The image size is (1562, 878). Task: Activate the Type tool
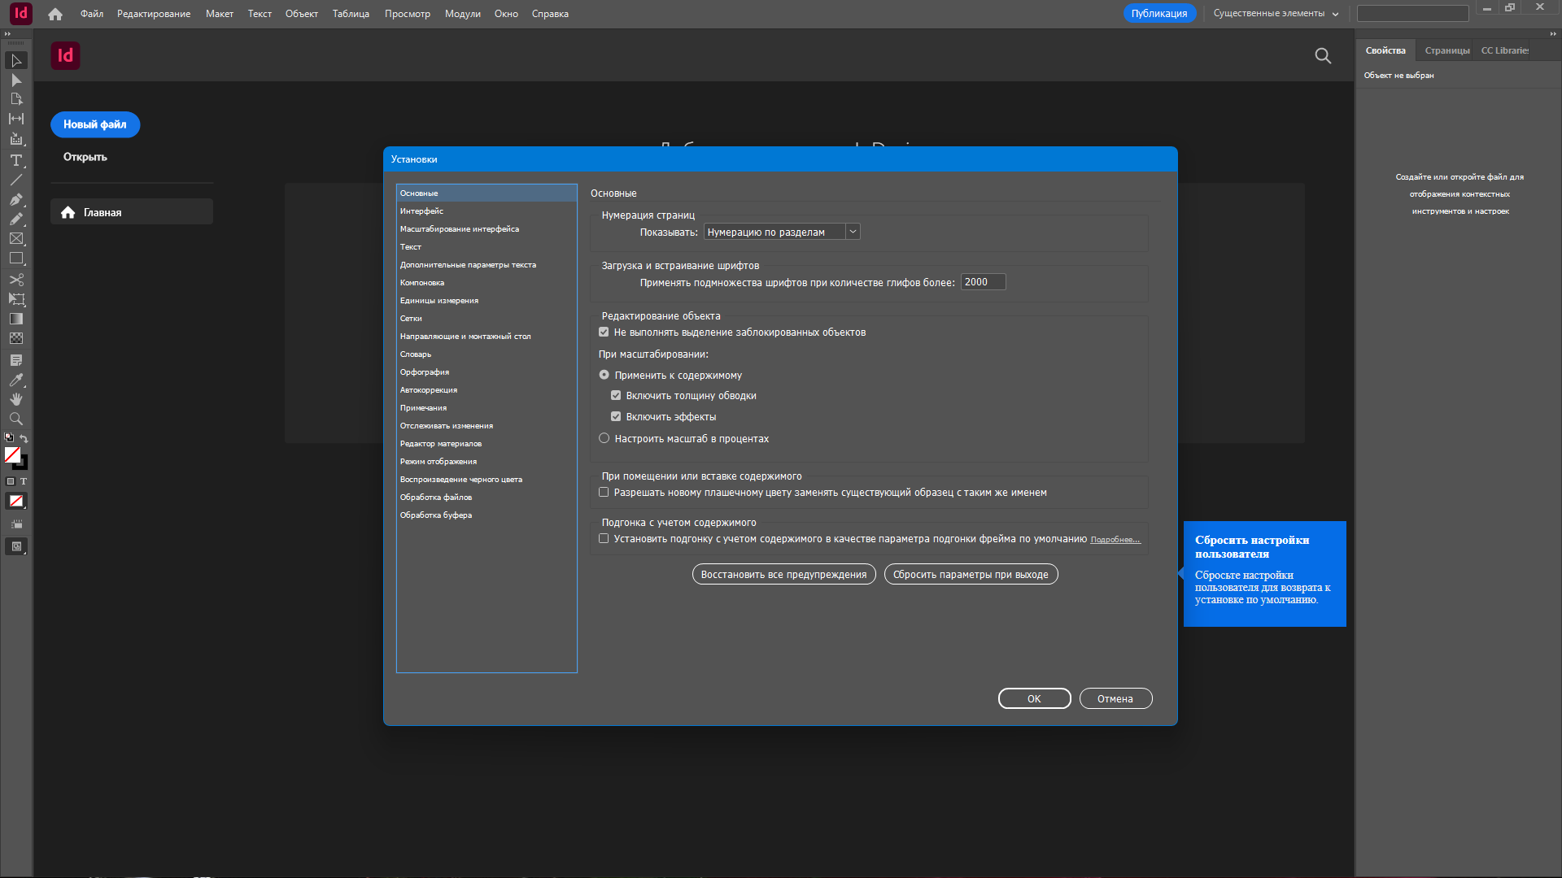pos(15,160)
